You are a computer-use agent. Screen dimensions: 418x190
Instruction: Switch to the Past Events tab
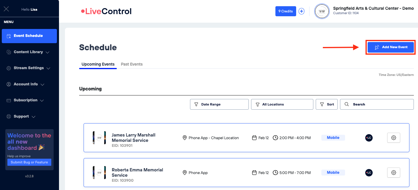(132, 64)
